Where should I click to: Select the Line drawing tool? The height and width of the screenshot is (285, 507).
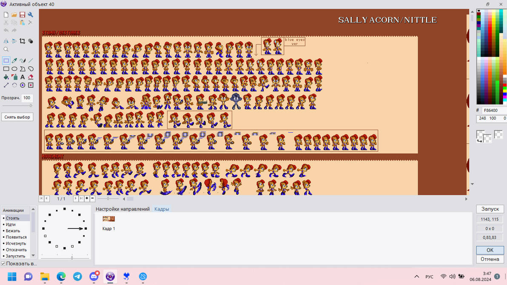(x=30, y=60)
